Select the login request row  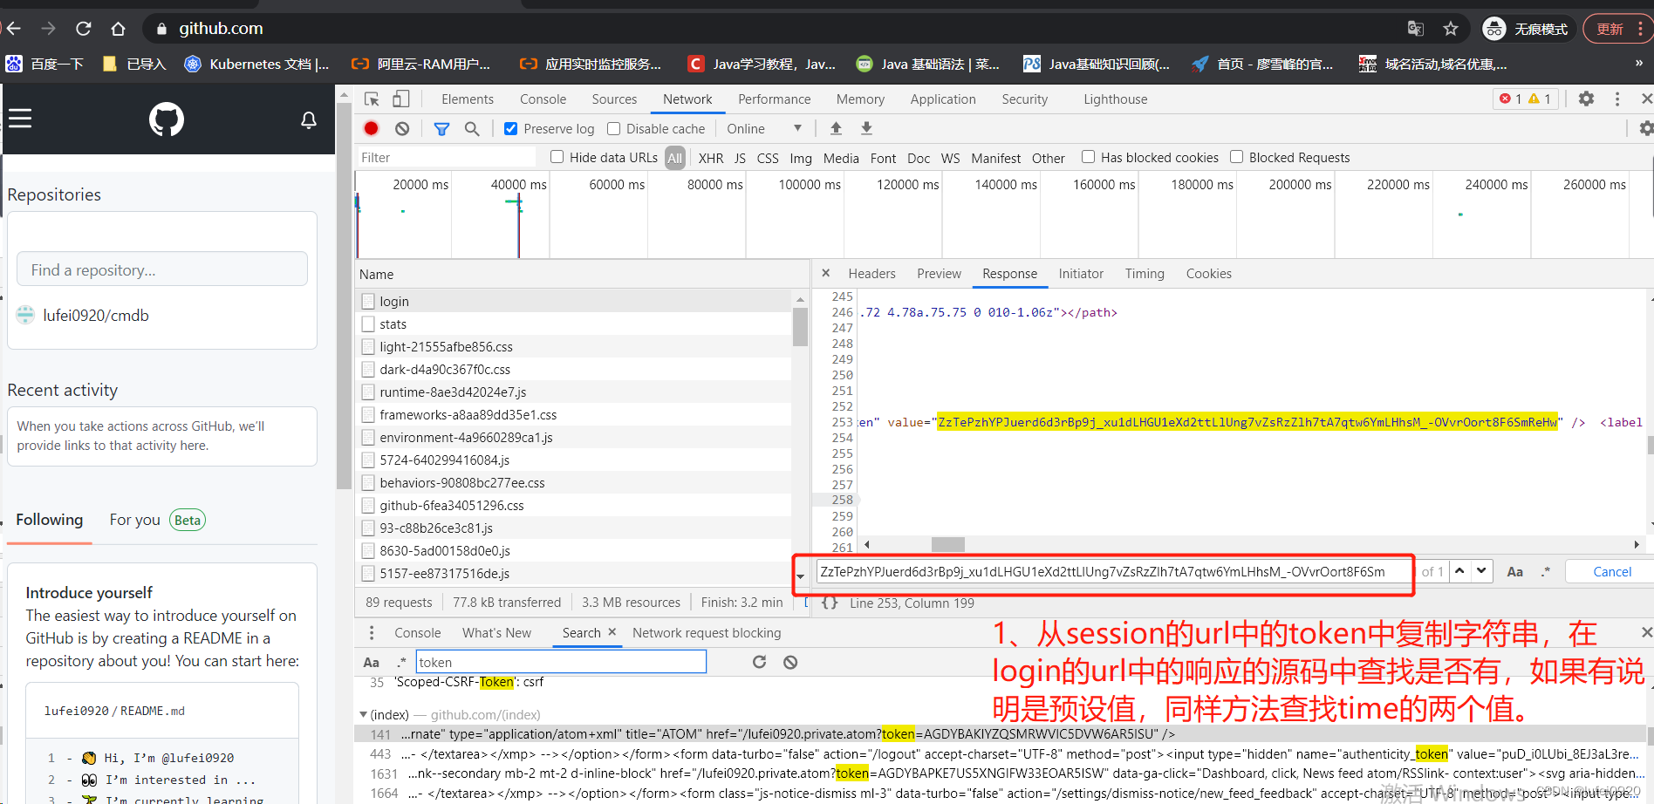click(x=574, y=301)
